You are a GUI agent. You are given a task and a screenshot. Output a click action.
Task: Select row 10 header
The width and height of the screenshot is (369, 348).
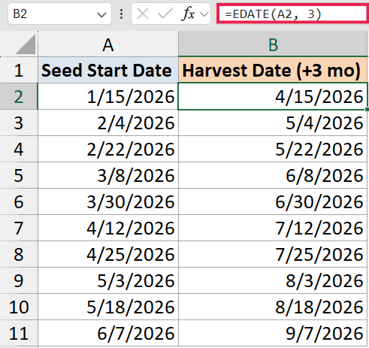pos(19,307)
